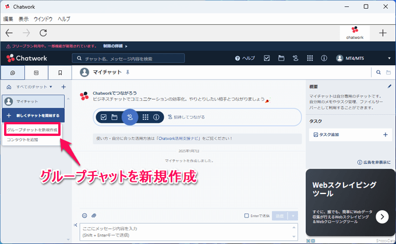
Task: Open the 編集 menu
Action: coord(8,19)
